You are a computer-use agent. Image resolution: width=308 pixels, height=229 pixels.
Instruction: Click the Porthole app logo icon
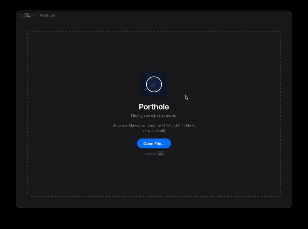(x=154, y=84)
